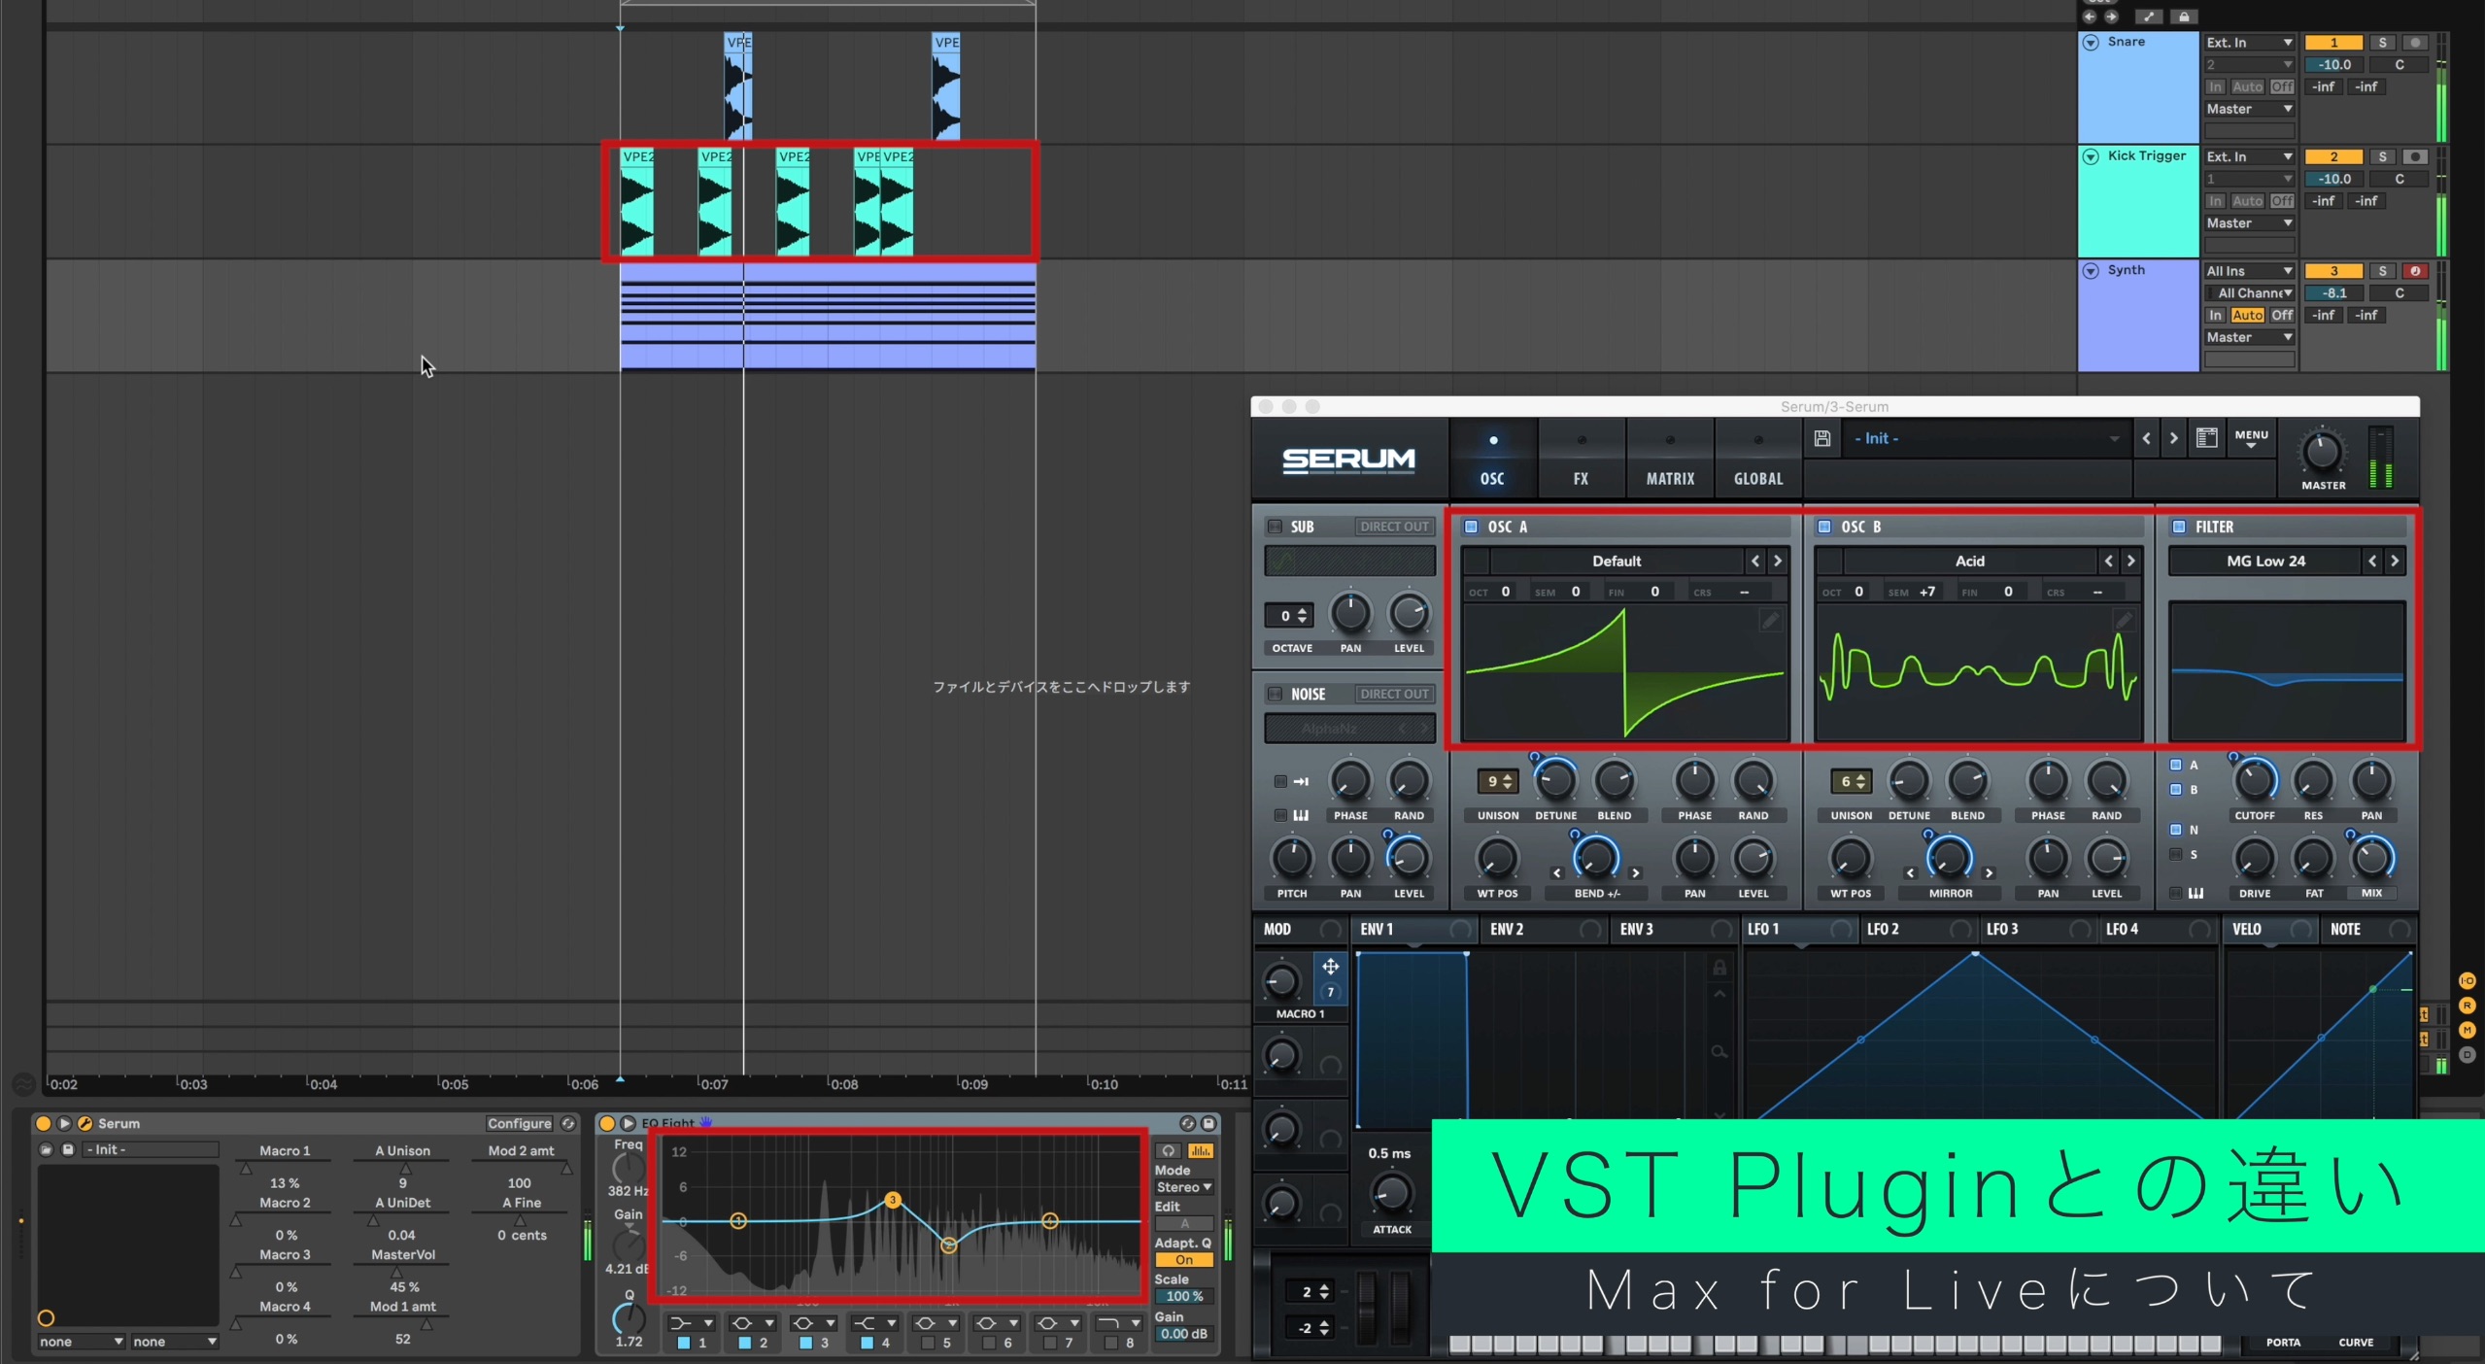Click the filter MIX label button
The width and height of the screenshot is (2485, 1364).
(x=2371, y=893)
